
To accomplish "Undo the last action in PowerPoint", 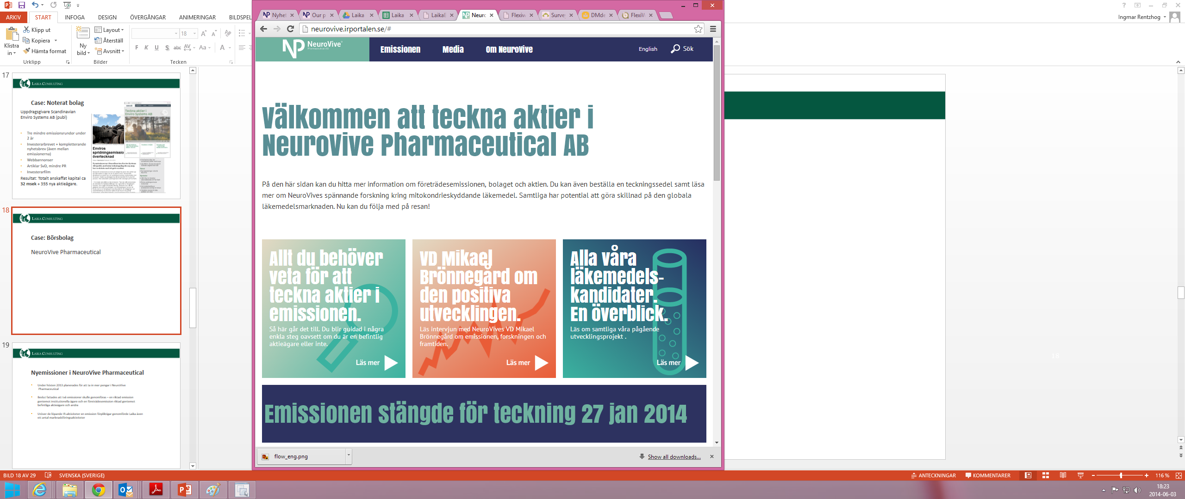I will [35, 5].
